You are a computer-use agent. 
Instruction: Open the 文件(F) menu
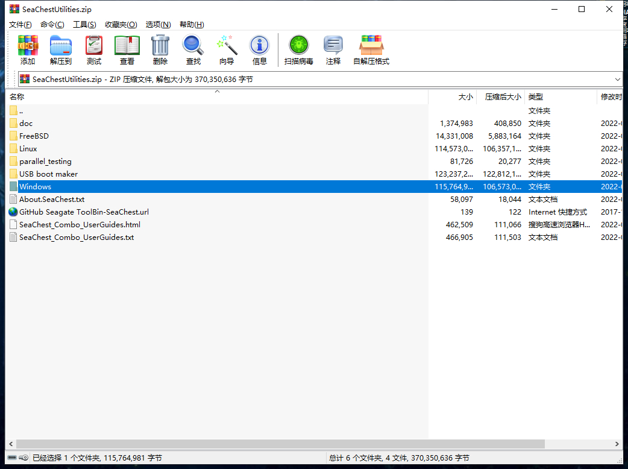tap(20, 25)
